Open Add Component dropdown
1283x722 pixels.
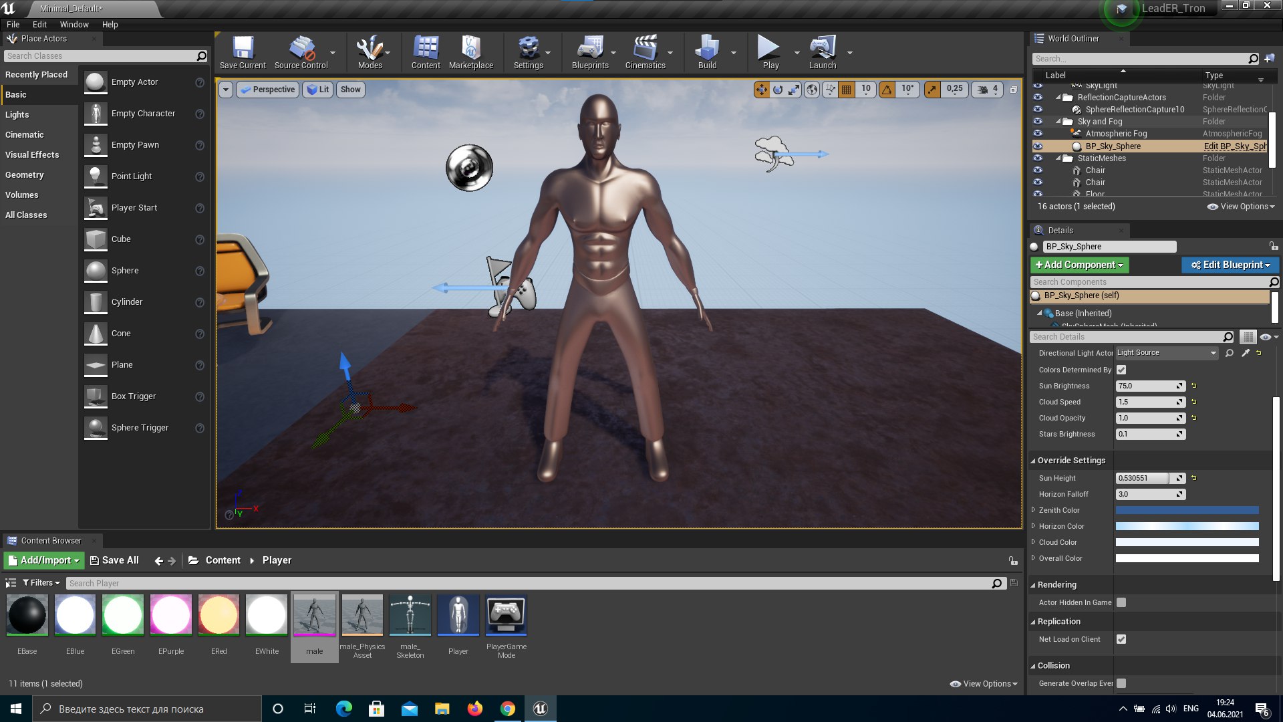1079,265
